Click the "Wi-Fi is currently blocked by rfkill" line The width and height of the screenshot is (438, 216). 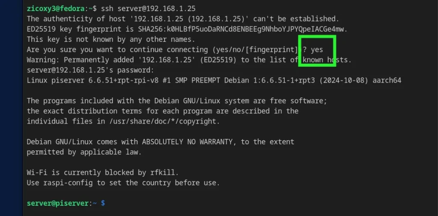[x=102, y=173]
